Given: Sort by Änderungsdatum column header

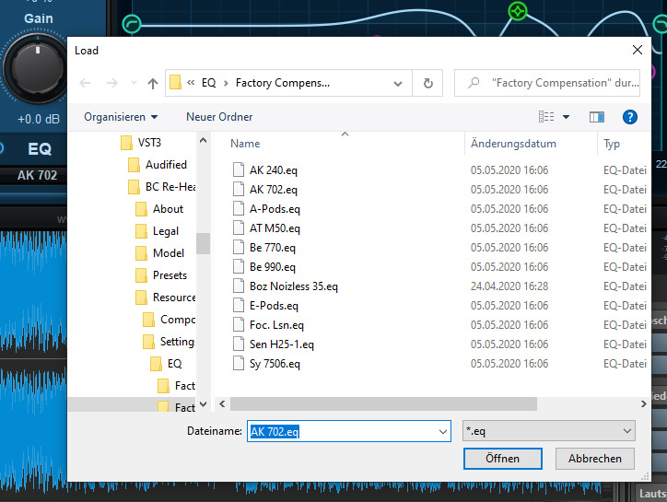Looking at the screenshot, I should click(x=526, y=144).
